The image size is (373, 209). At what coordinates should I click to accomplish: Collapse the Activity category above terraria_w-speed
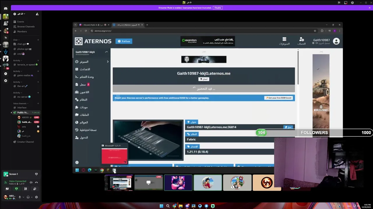[17, 60]
